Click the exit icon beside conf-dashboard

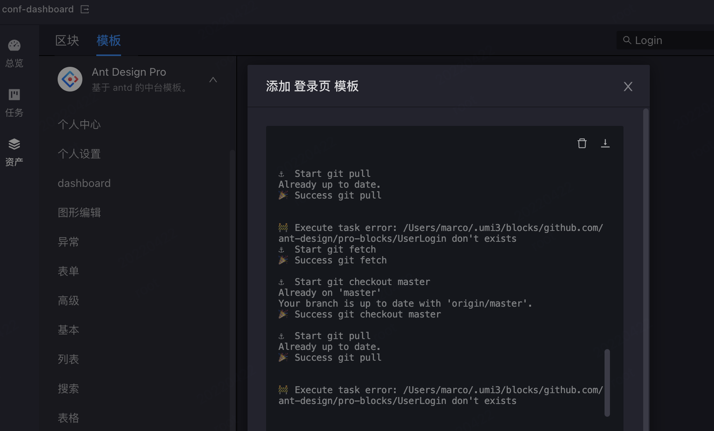(85, 9)
